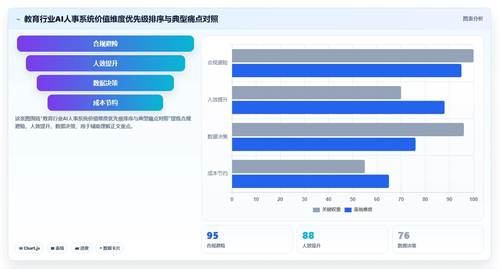Click the 成本节约 y-axis label
This screenshot has width=499, height=269.
pos(218,174)
